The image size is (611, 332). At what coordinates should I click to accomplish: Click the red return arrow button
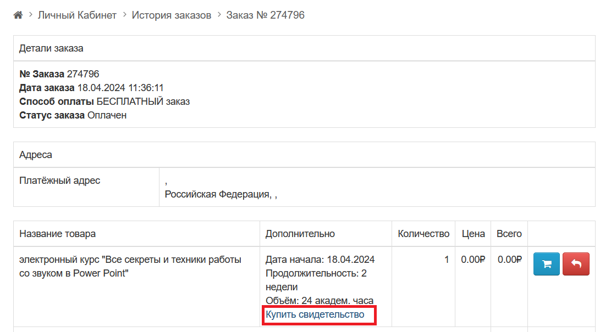click(x=576, y=264)
